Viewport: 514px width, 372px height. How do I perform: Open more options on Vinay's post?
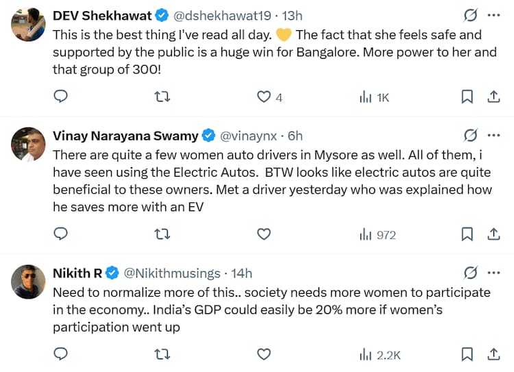[x=493, y=135]
